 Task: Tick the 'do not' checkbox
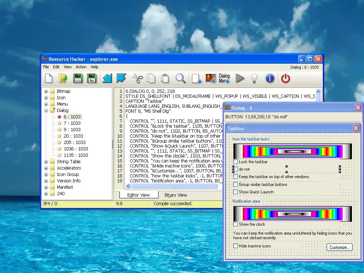click(235, 169)
